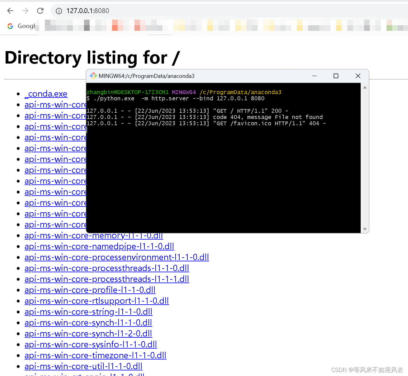Viewport: 408px width, 376px height.
Task: Open api-ms-win-core-synch-l1-2-0.dll link
Action: [x=88, y=334]
